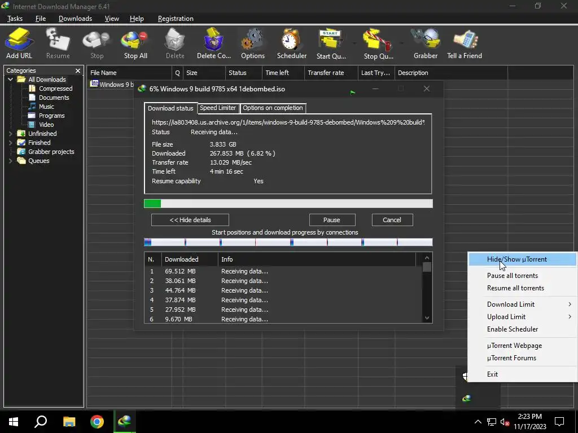578x433 pixels.
Task: Switch to Options on completion tab
Action: click(x=273, y=108)
